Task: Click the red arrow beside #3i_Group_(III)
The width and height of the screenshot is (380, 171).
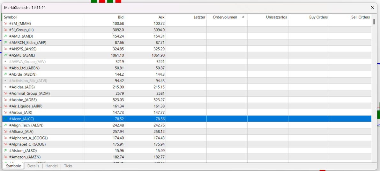Action: pos(5,30)
